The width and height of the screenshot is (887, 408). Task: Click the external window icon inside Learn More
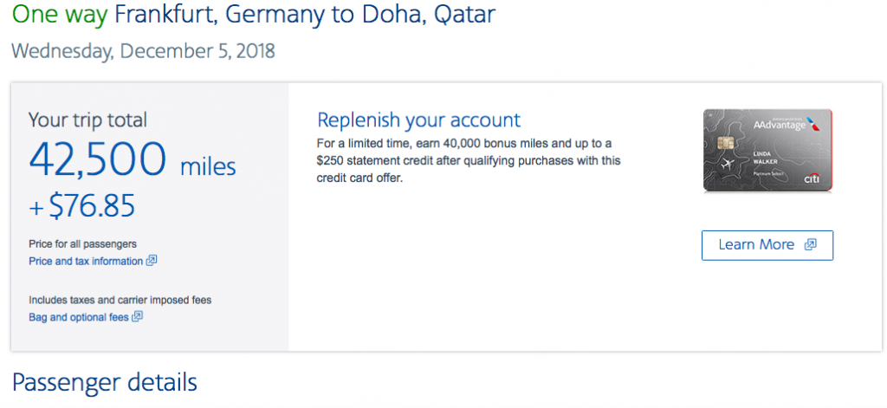tap(810, 244)
